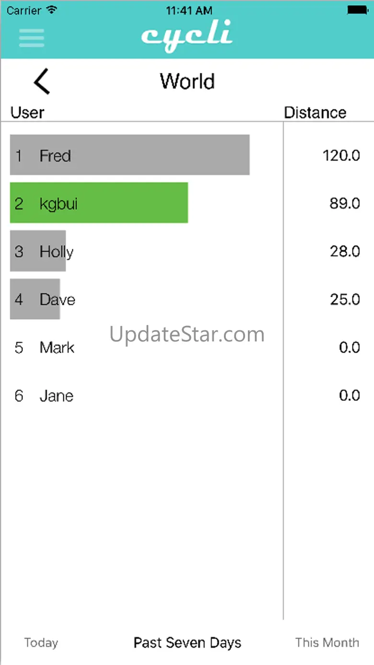
Task: Select the Past Seven Days tab
Action: [x=187, y=642]
